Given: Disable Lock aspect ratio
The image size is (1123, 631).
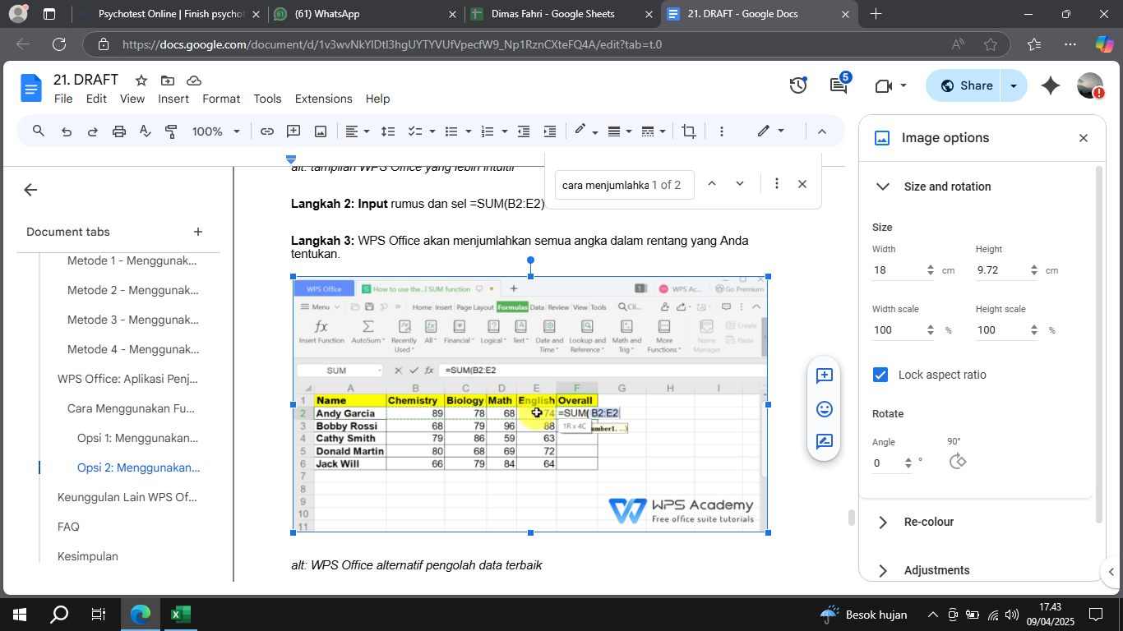Looking at the screenshot, I should pos(880,374).
